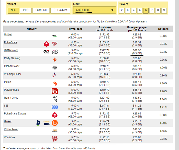This screenshot has width=179, height=150.
Task: Click the Run It Once network name
Action: (x=11, y=98)
